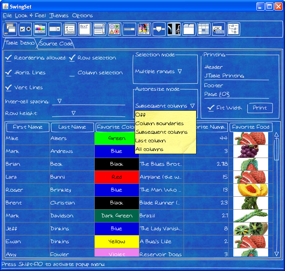Viewport: 285px width, 271px height.
Task: Click the Print button
Action: (x=260, y=108)
